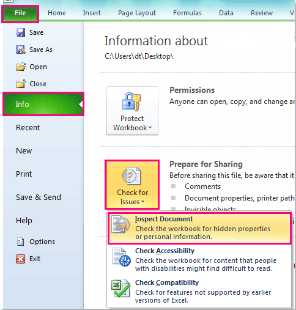
Task: Click the Options icon in sidebar
Action: 21,242
